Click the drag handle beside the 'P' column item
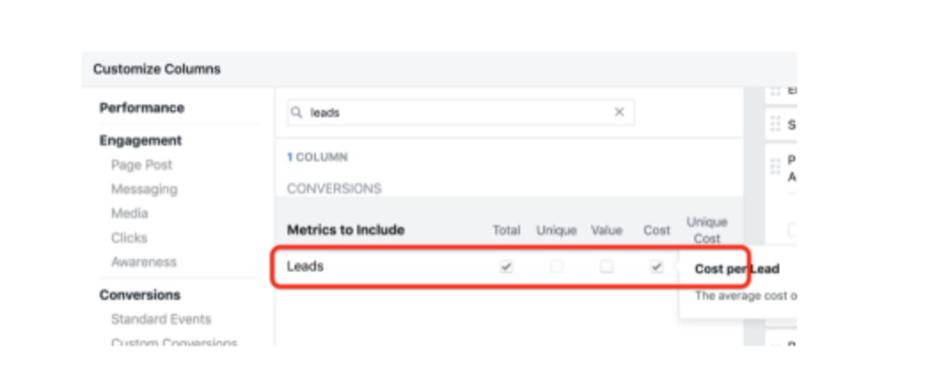 [776, 166]
